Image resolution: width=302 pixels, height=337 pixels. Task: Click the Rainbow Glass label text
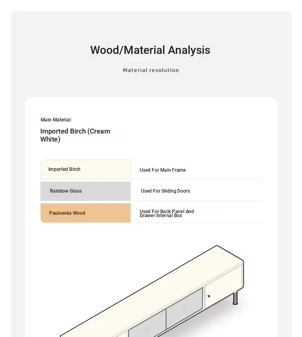66,191
